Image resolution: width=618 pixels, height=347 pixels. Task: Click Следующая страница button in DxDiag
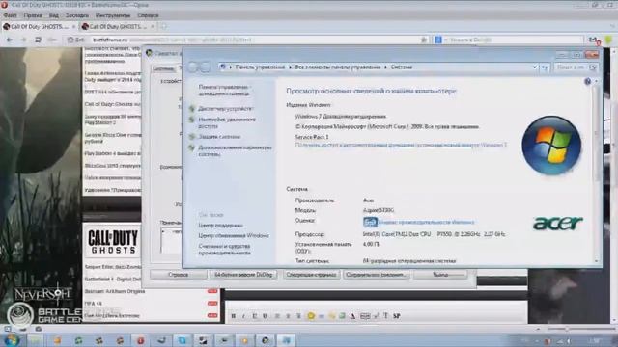[x=311, y=275]
